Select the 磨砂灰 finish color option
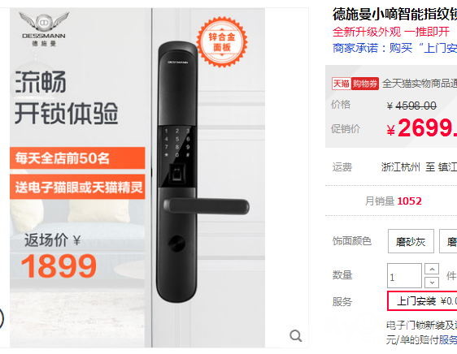This screenshot has width=457, height=354. point(411,241)
